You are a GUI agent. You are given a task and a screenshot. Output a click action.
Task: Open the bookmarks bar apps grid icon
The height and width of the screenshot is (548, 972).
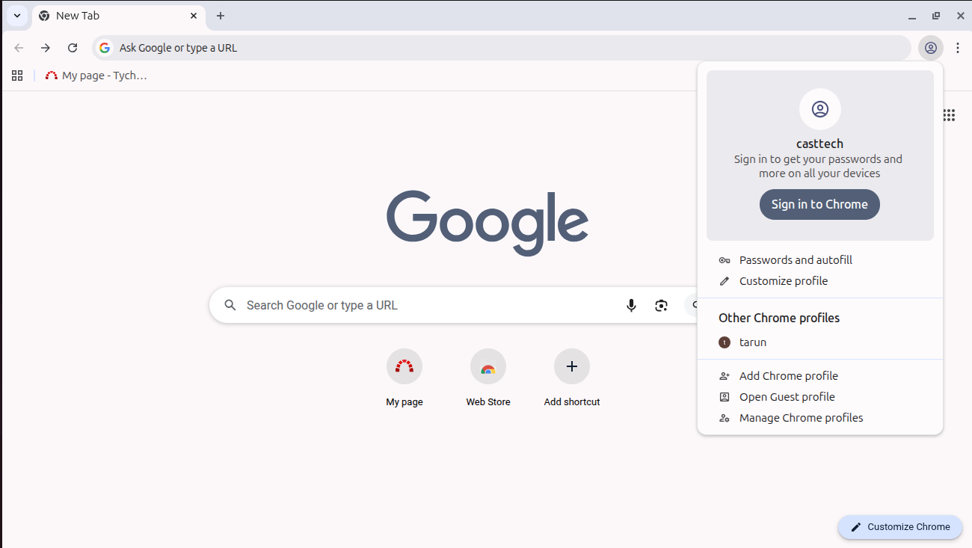tap(17, 76)
